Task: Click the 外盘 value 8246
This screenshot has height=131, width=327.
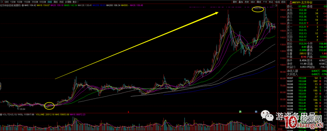Action: (304, 57)
